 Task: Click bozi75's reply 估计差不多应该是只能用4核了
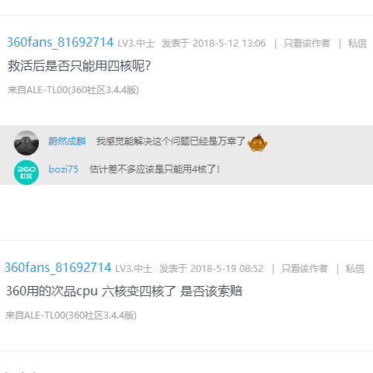tap(155, 169)
